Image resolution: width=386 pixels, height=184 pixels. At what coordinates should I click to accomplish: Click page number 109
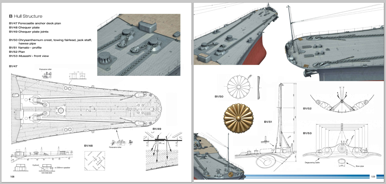click(373, 177)
